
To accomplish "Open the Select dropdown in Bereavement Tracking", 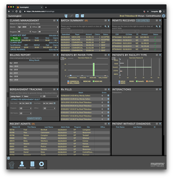I will 33,97.
